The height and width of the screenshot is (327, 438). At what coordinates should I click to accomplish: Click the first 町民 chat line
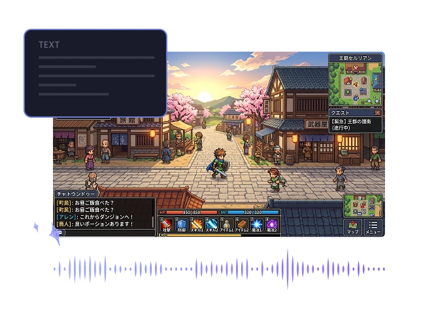(x=85, y=203)
